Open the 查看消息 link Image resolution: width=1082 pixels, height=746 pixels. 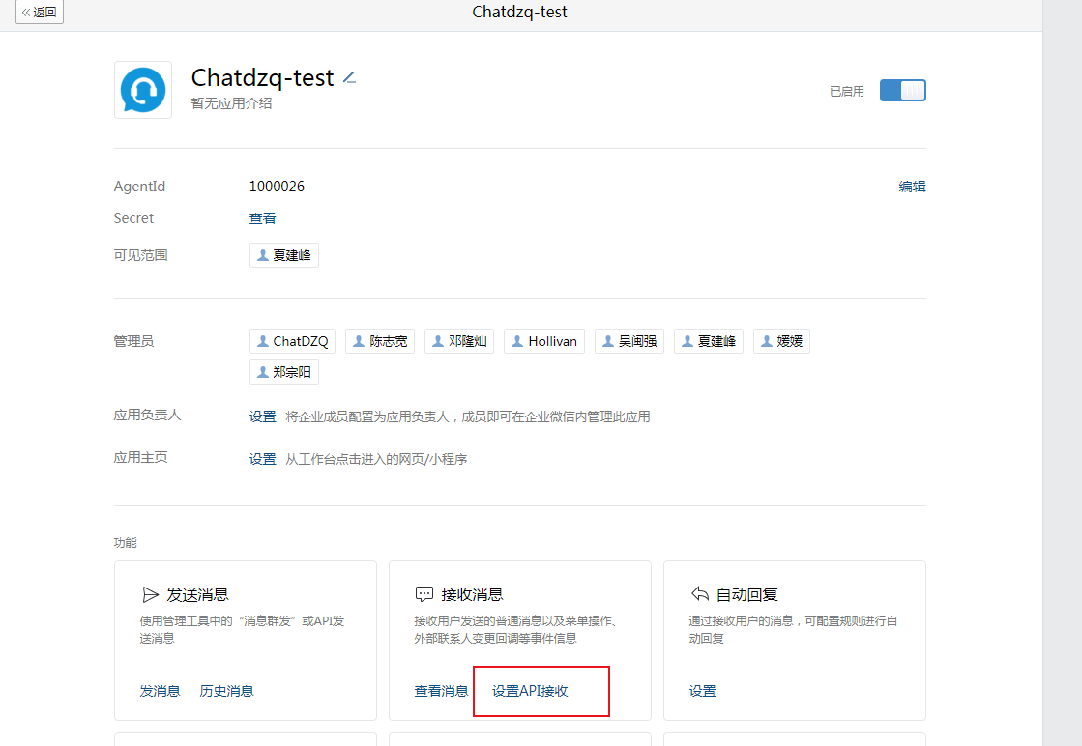pyautogui.click(x=441, y=691)
